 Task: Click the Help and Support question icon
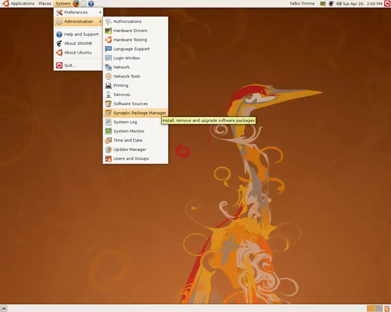click(59, 34)
